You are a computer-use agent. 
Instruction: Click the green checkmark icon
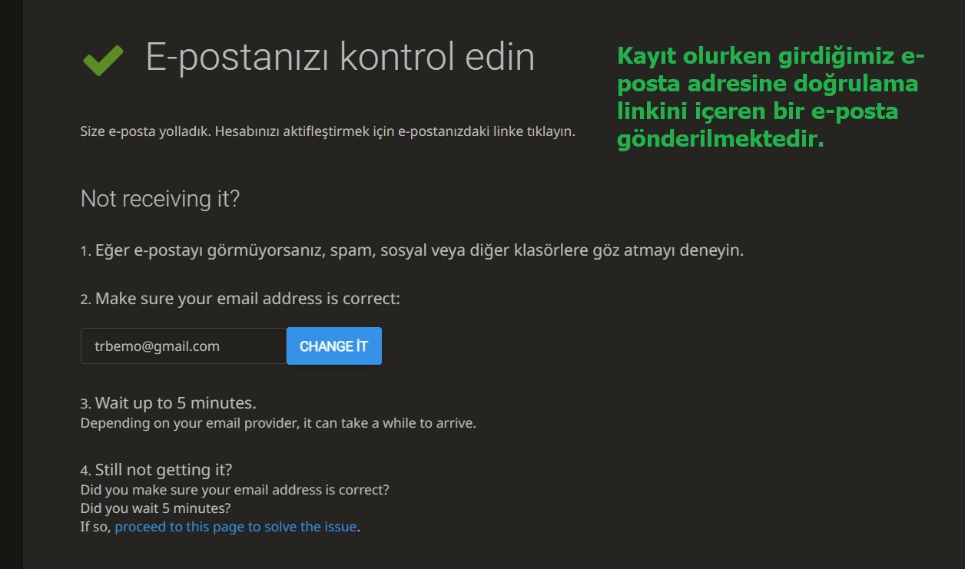click(102, 60)
